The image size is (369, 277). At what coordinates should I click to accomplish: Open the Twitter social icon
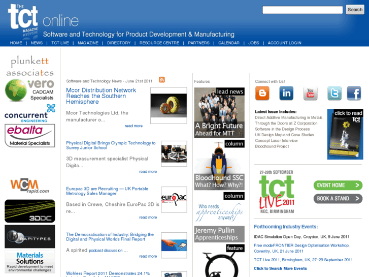[x=334, y=93]
